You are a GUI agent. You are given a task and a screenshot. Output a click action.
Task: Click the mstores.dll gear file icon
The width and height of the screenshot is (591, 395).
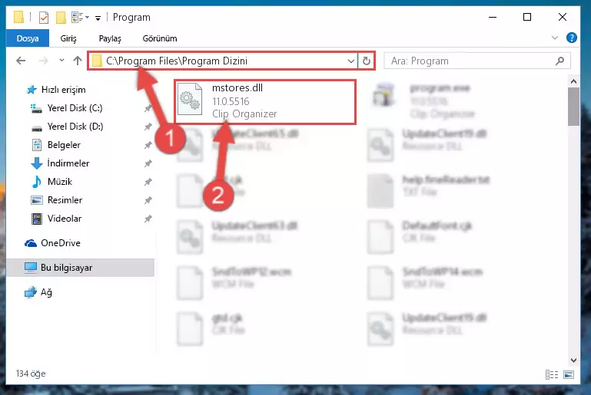190,99
